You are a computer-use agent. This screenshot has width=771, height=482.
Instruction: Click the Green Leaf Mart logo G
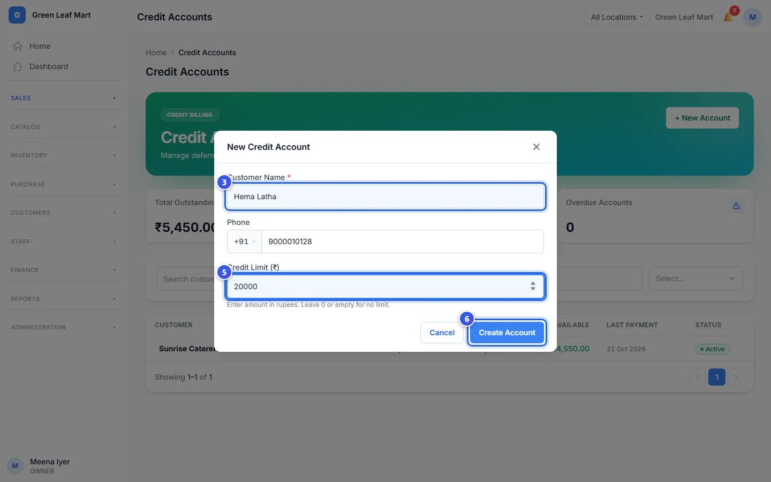click(17, 15)
